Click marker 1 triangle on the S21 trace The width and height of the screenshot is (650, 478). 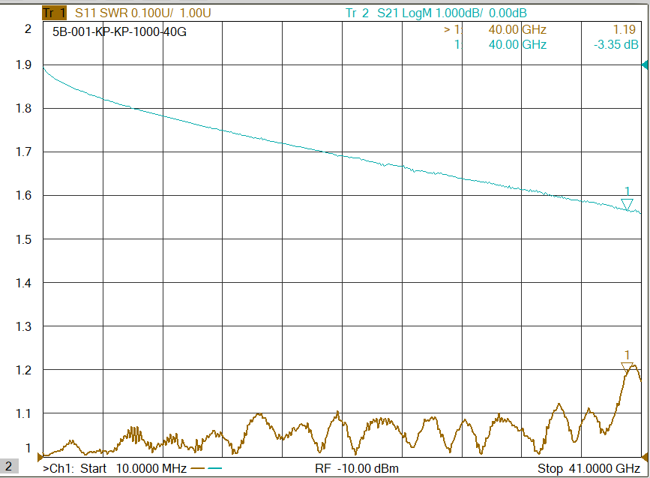[x=627, y=205]
